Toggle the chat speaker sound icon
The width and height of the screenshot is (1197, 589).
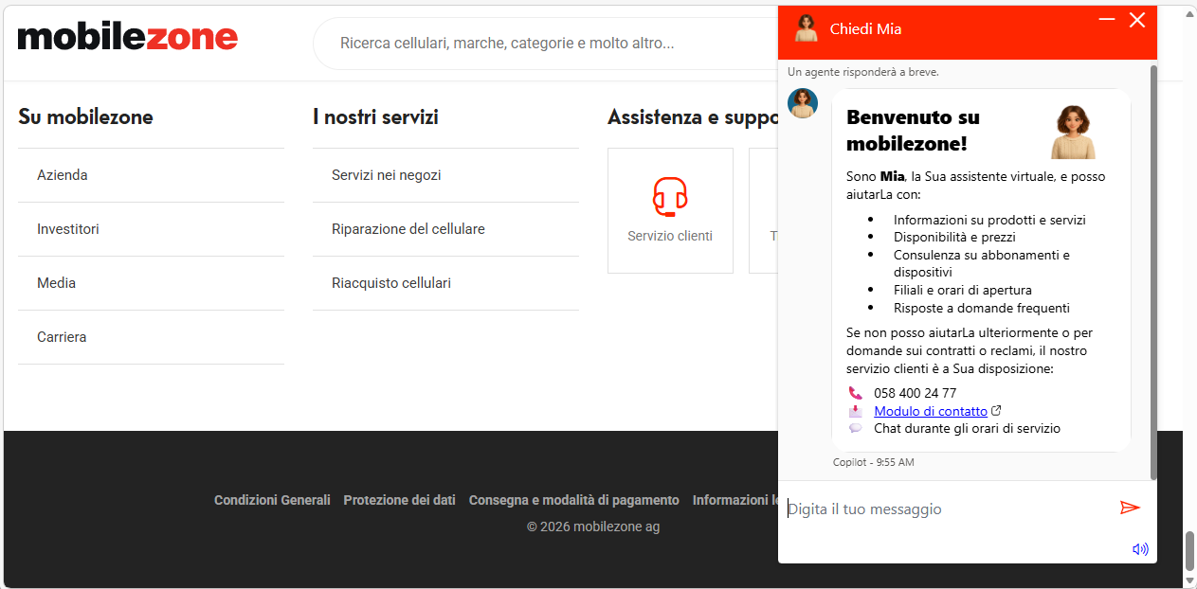[1140, 548]
